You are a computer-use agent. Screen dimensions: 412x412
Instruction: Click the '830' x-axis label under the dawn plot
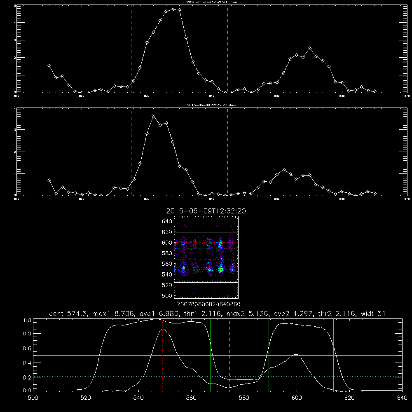coord(147,96)
